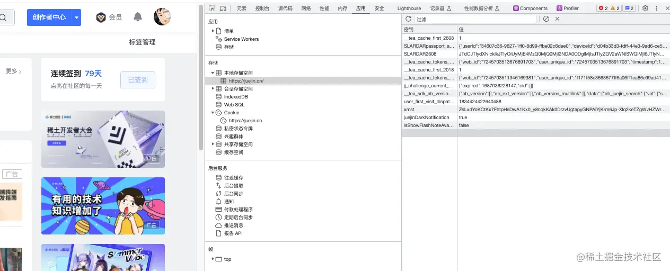The width and height of the screenshot is (670, 271).
Task: Click the blue issues count badge
Action: click(629, 8)
